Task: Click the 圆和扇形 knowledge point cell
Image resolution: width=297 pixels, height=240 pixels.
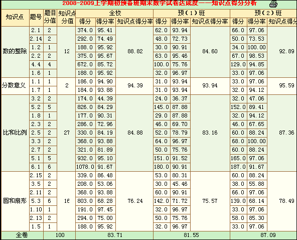Action: pyautogui.click(x=15, y=201)
